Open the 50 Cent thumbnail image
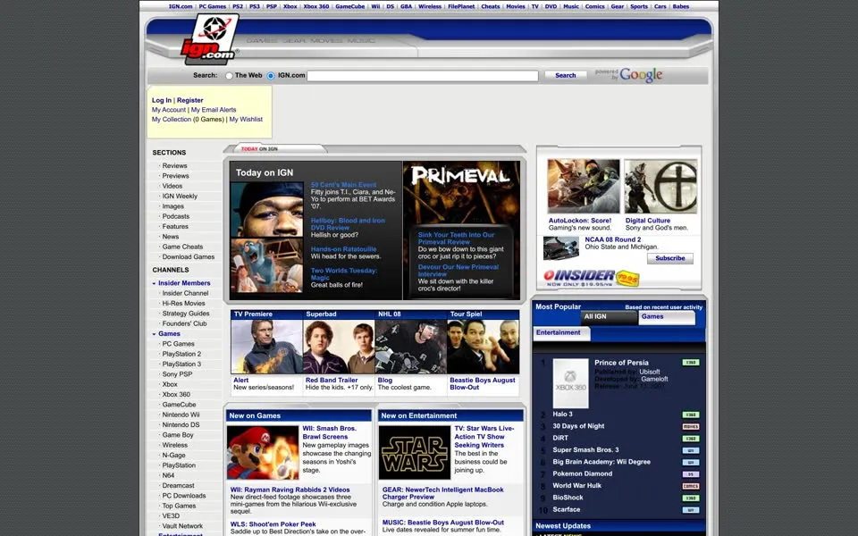858x536 pixels. tap(267, 209)
